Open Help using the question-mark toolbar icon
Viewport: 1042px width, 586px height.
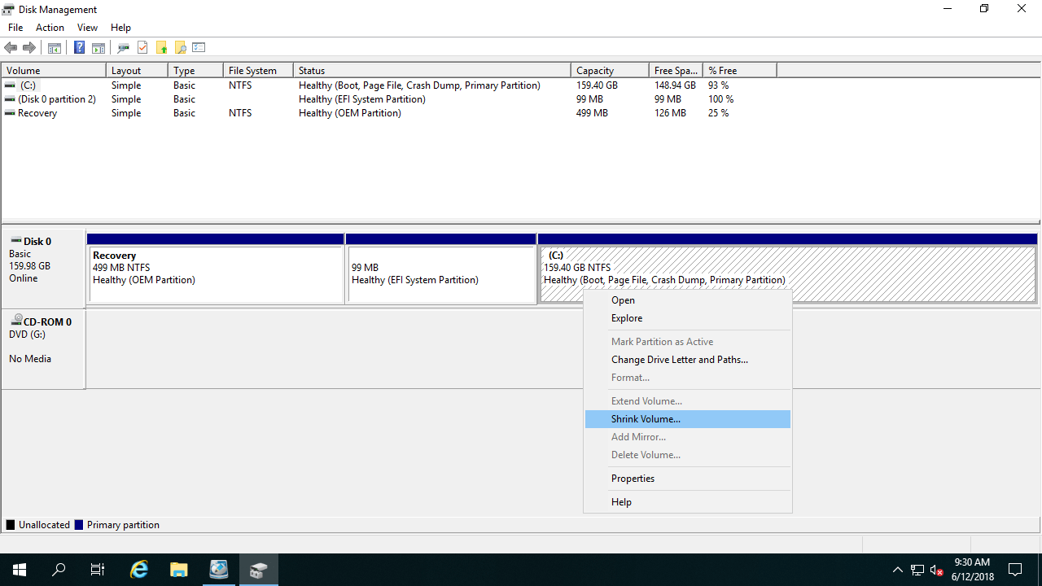(79, 47)
